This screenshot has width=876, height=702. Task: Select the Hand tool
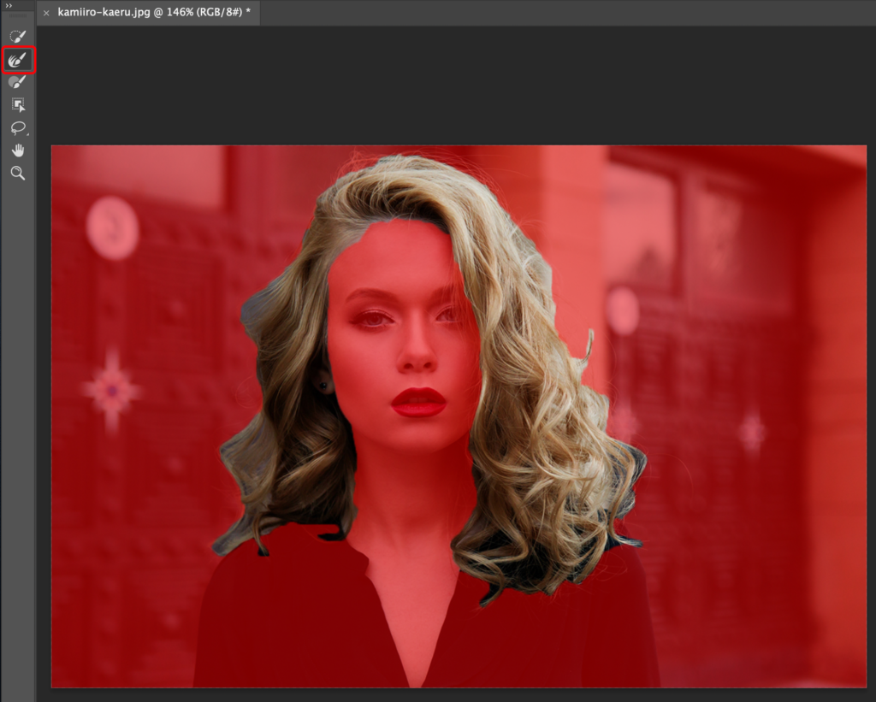pos(18,150)
